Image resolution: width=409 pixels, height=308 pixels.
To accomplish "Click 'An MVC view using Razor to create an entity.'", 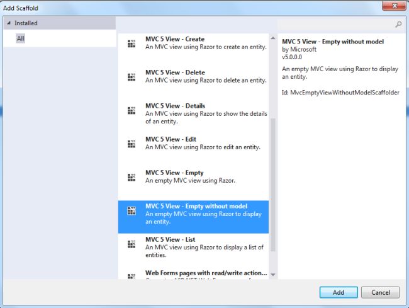I will (206, 47).
